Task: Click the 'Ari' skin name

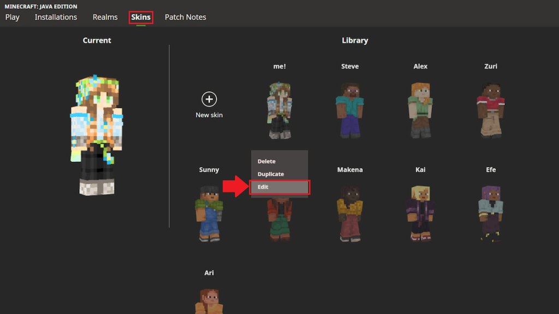Action: (209, 273)
